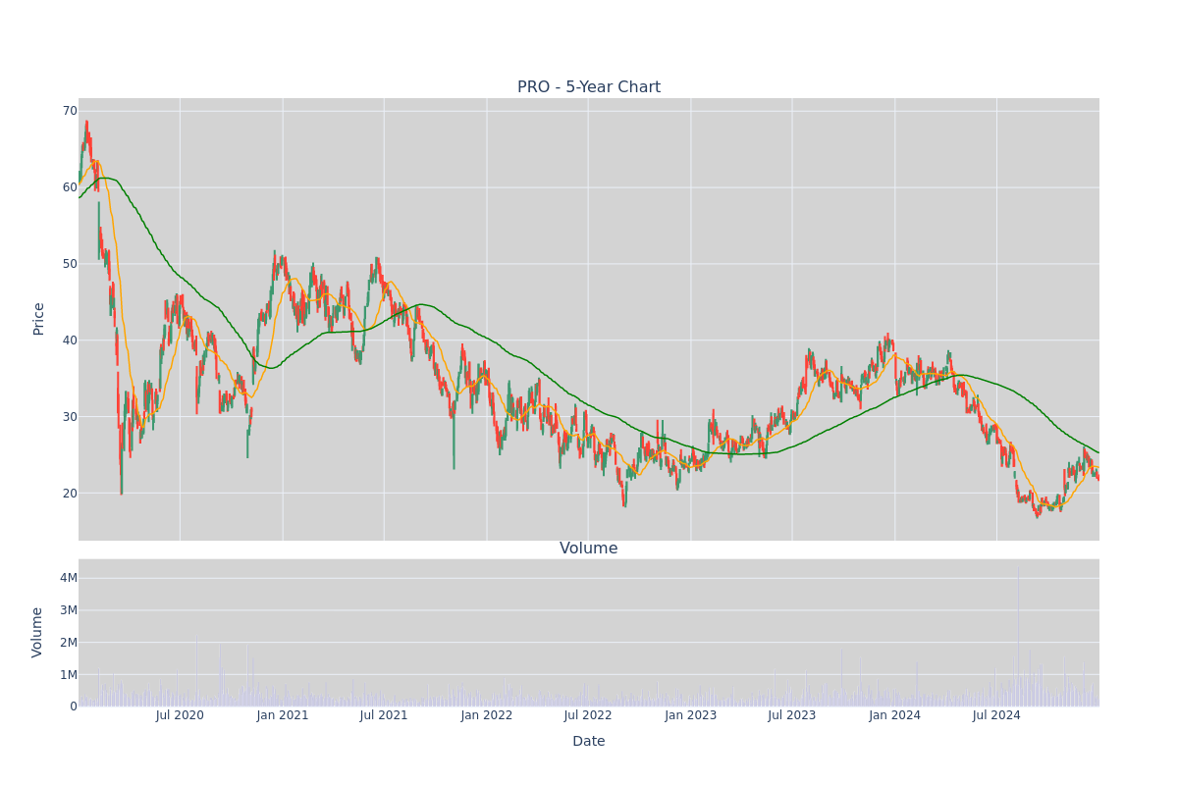1178x785 pixels.
Task: Click the 'Jul 2021' date tick label
Action: coord(384,715)
